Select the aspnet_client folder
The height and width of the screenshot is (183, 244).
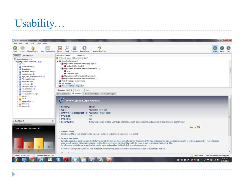(26, 101)
